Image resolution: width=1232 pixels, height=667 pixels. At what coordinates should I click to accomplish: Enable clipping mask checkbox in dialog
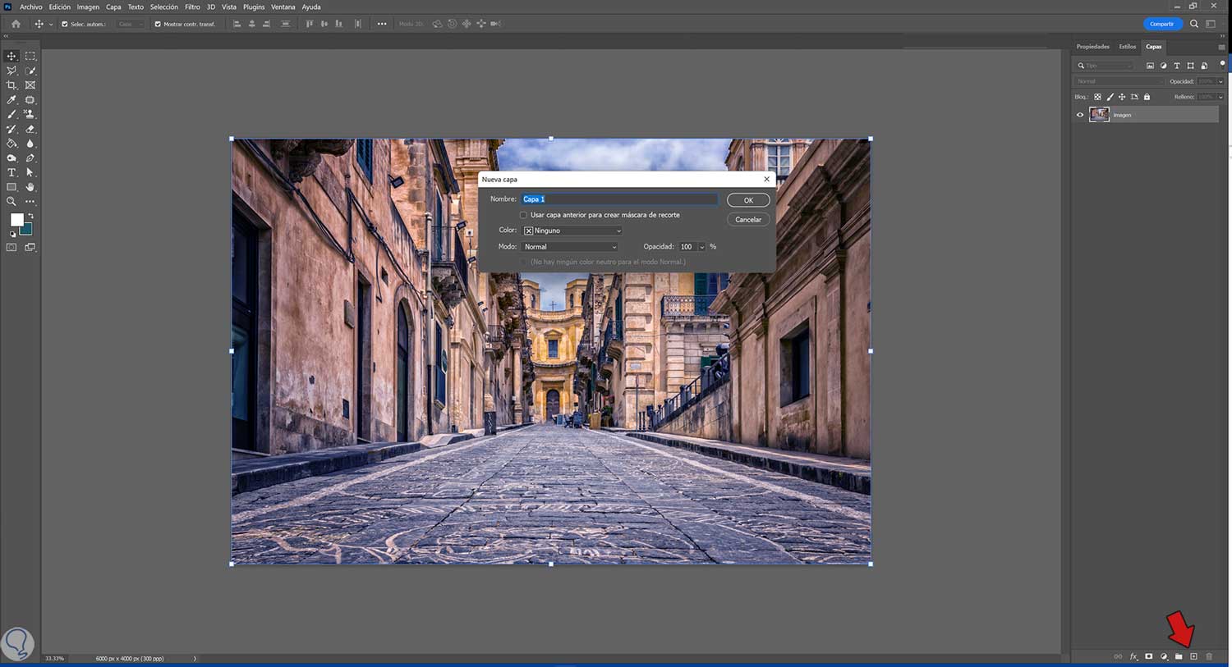tap(523, 215)
